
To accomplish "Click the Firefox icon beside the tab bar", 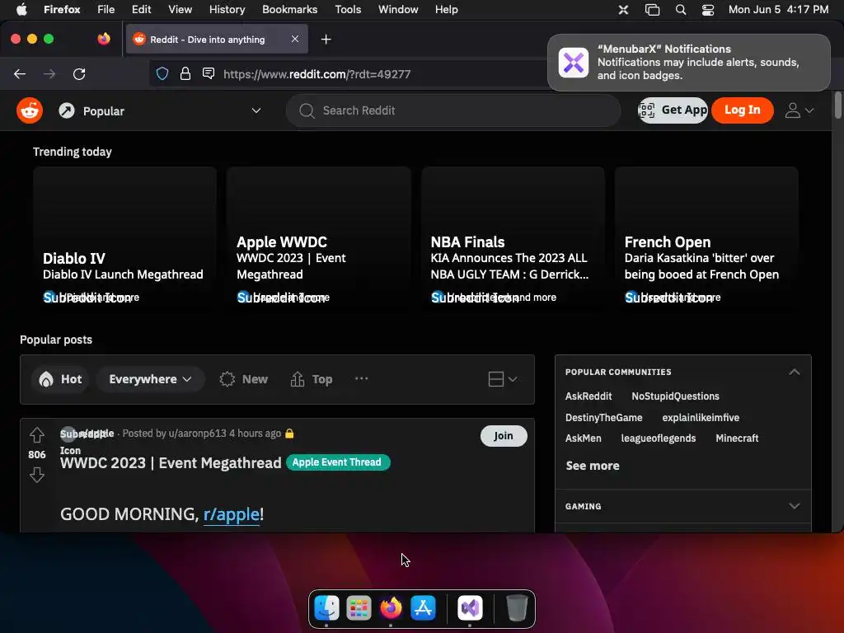I will [104, 39].
